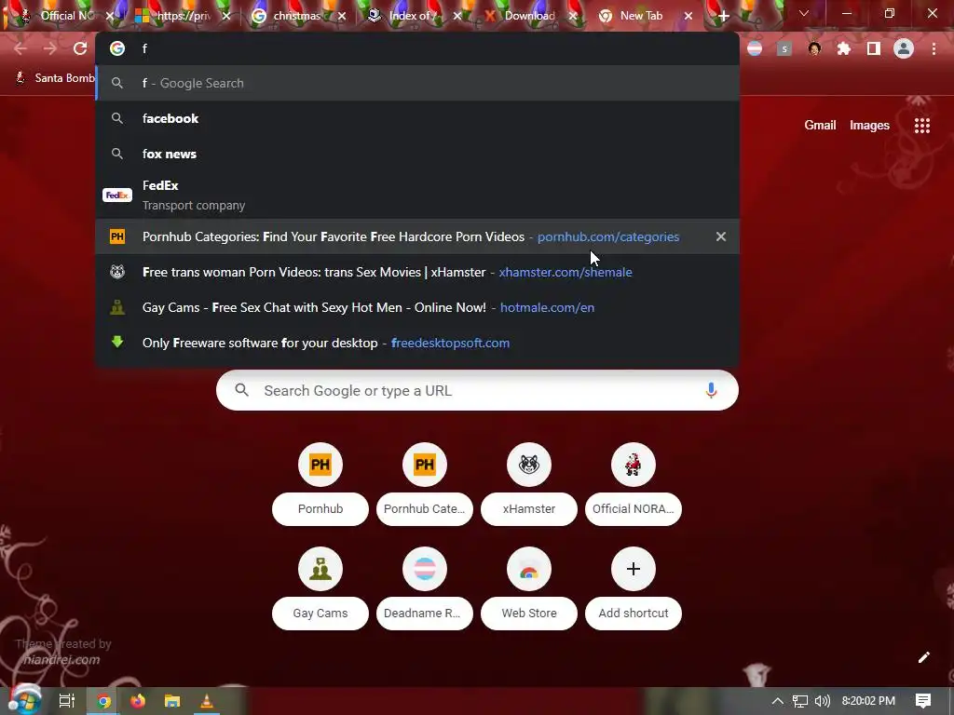Open the notification center icon
Viewport: 954px width, 715px height.
click(923, 701)
